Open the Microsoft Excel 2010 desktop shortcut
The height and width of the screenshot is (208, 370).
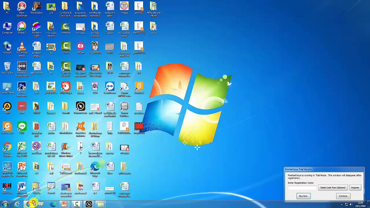[x=22, y=149]
